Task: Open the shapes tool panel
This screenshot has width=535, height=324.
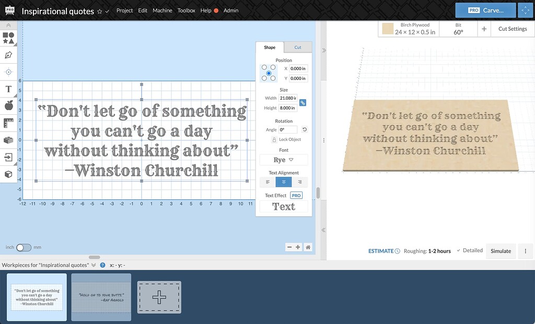Action: click(8, 37)
